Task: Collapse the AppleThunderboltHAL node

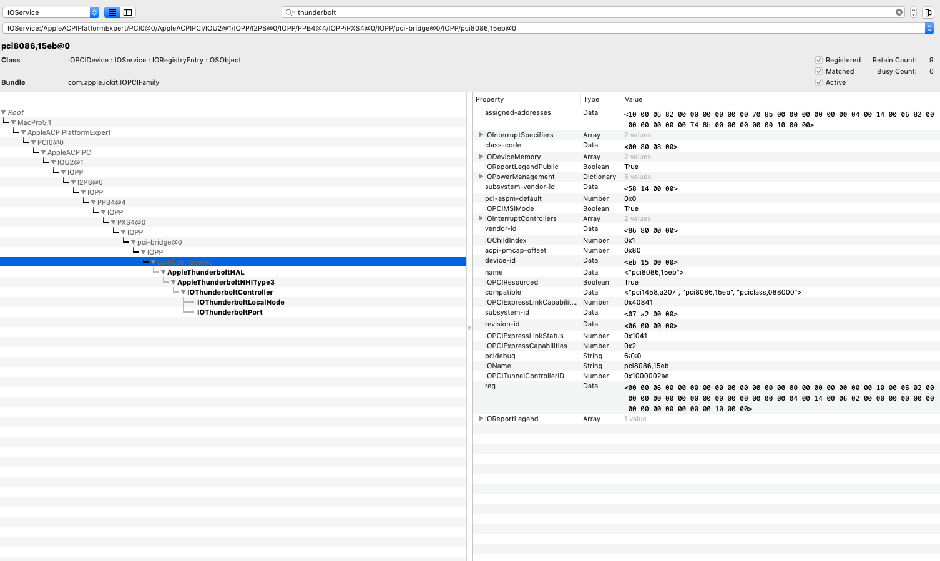Action: click(164, 272)
